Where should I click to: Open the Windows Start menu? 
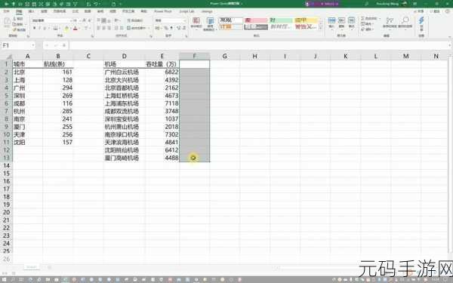4,279
